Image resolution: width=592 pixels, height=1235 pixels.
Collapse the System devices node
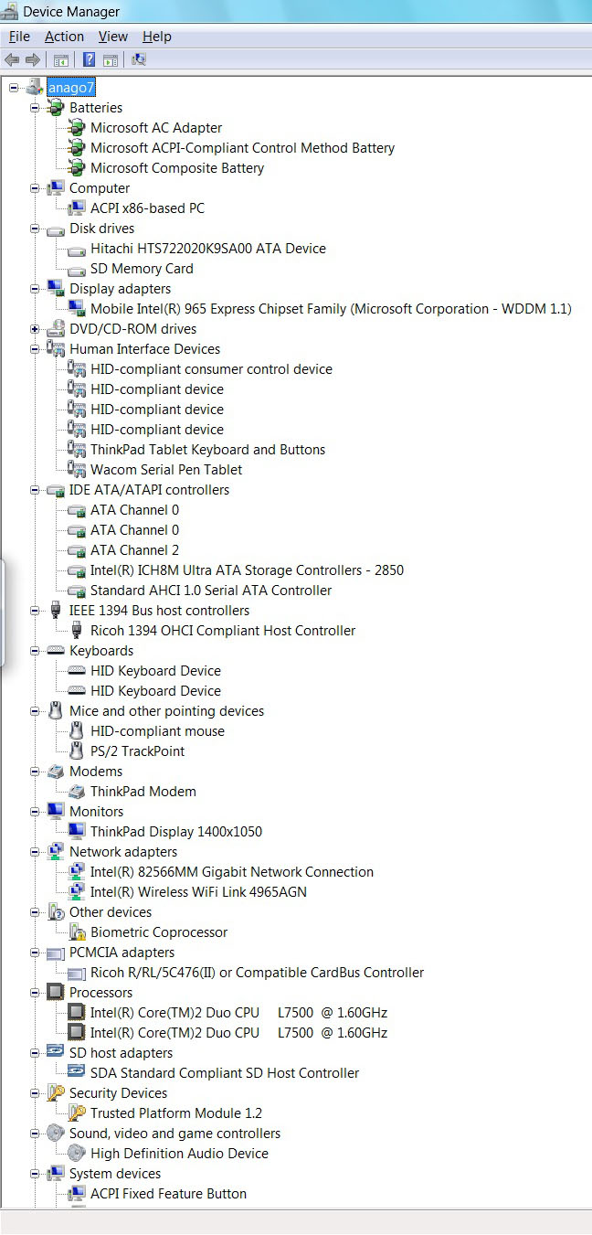tap(35, 1174)
